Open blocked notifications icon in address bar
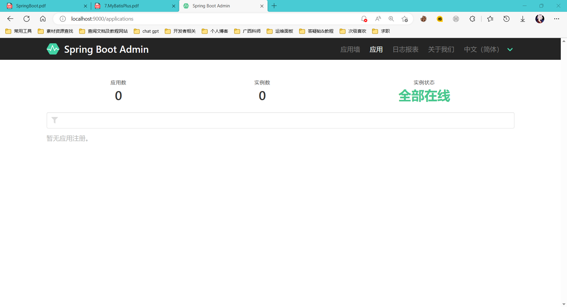This screenshot has width=567, height=307. [x=364, y=19]
